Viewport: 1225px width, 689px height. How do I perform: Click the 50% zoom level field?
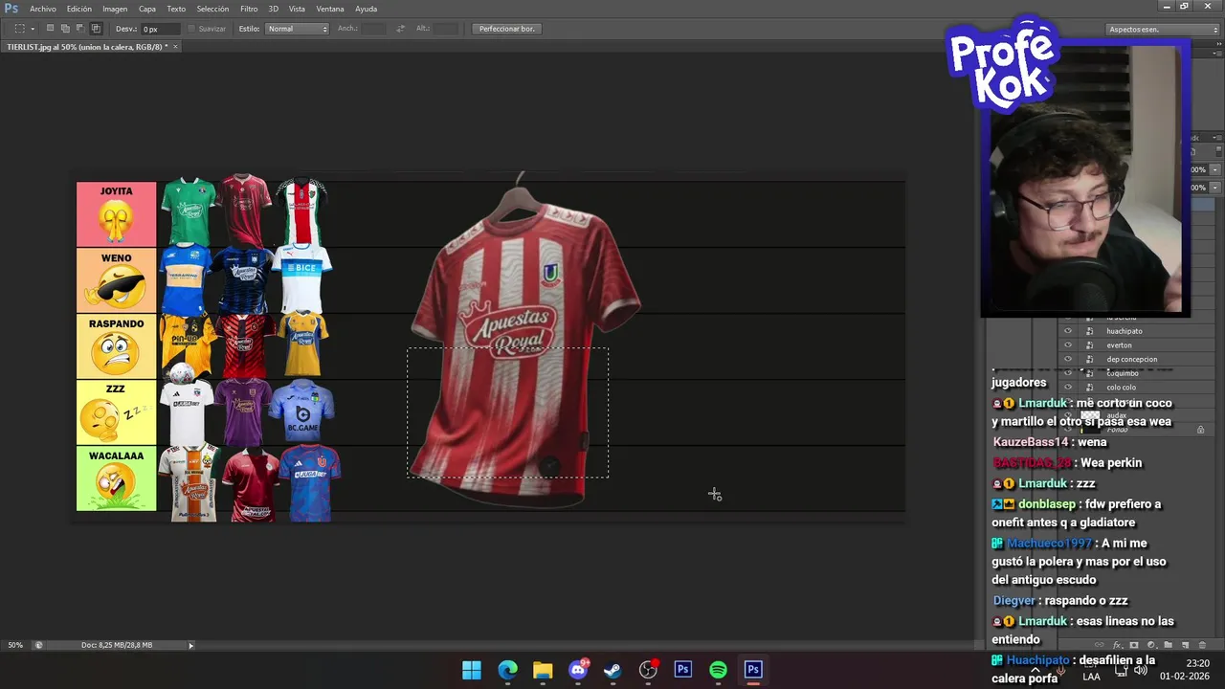(x=15, y=645)
